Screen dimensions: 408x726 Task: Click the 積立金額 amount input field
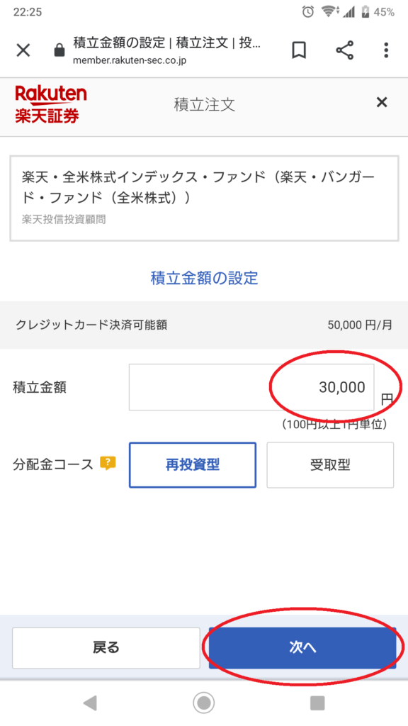[251, 387]
